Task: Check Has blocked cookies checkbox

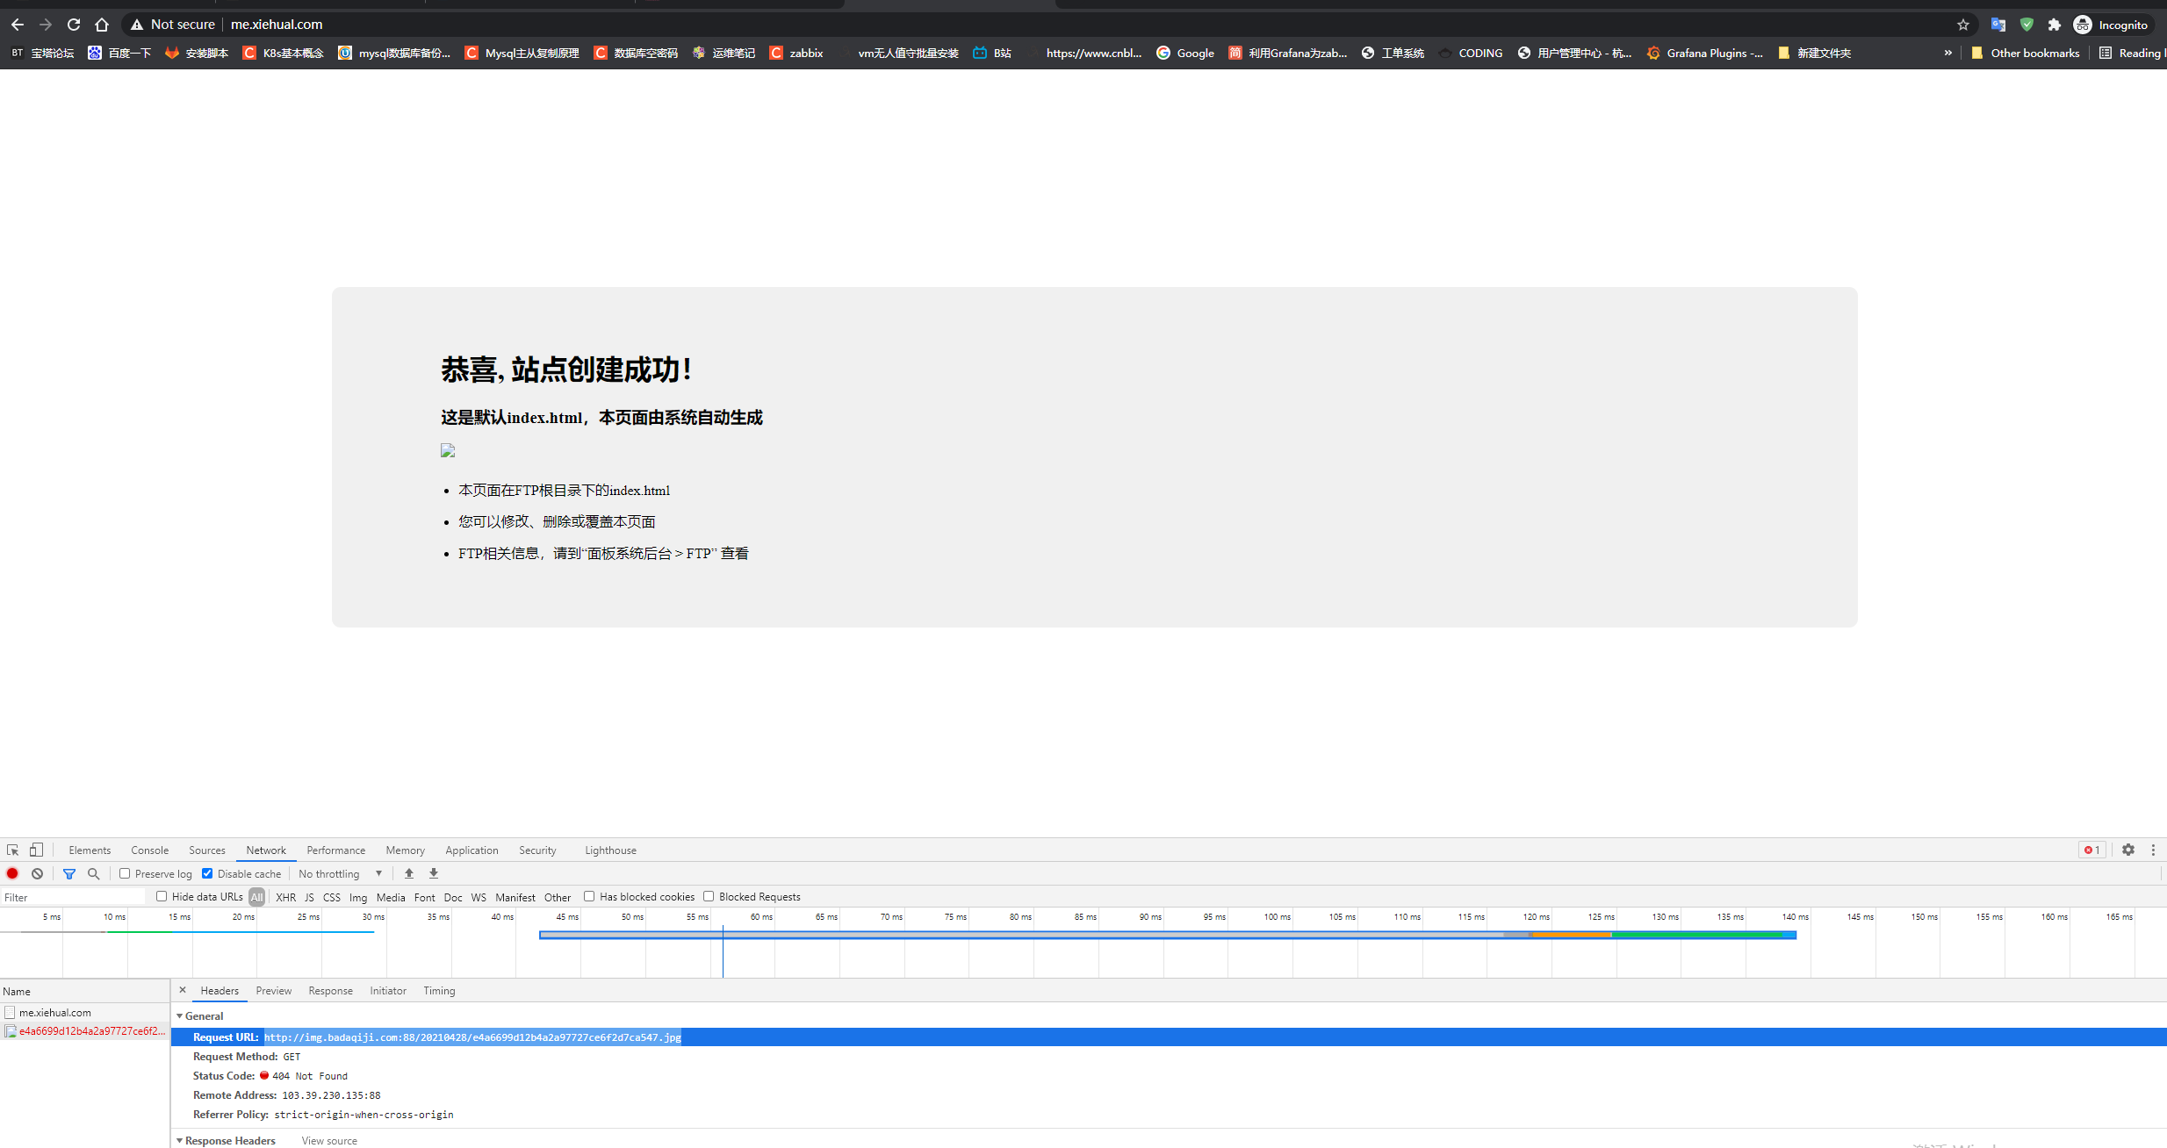Action: point(589,896)
